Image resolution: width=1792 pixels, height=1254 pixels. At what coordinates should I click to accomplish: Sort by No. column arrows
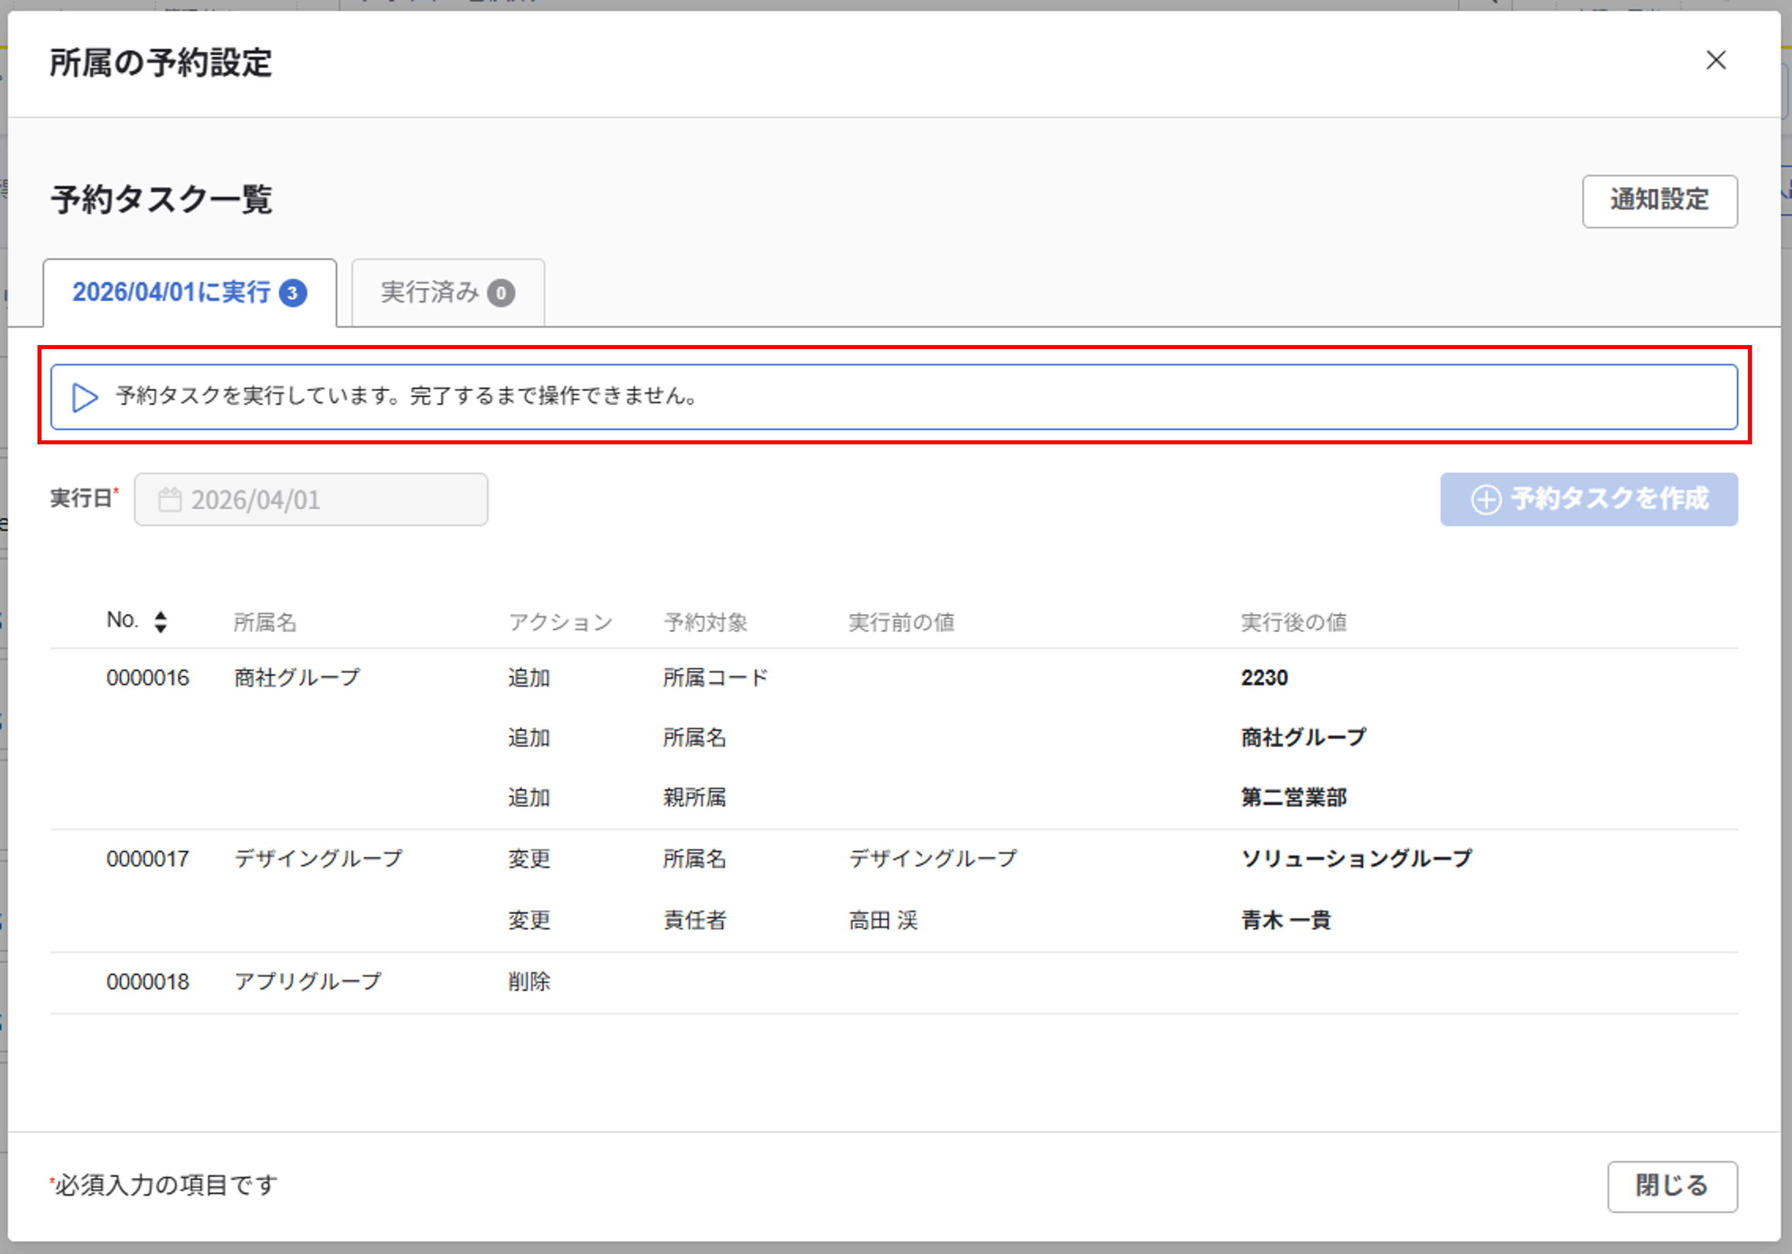(160, 622)
